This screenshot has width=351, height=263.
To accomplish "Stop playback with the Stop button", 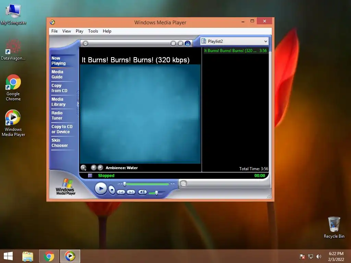I will (112, 190).
